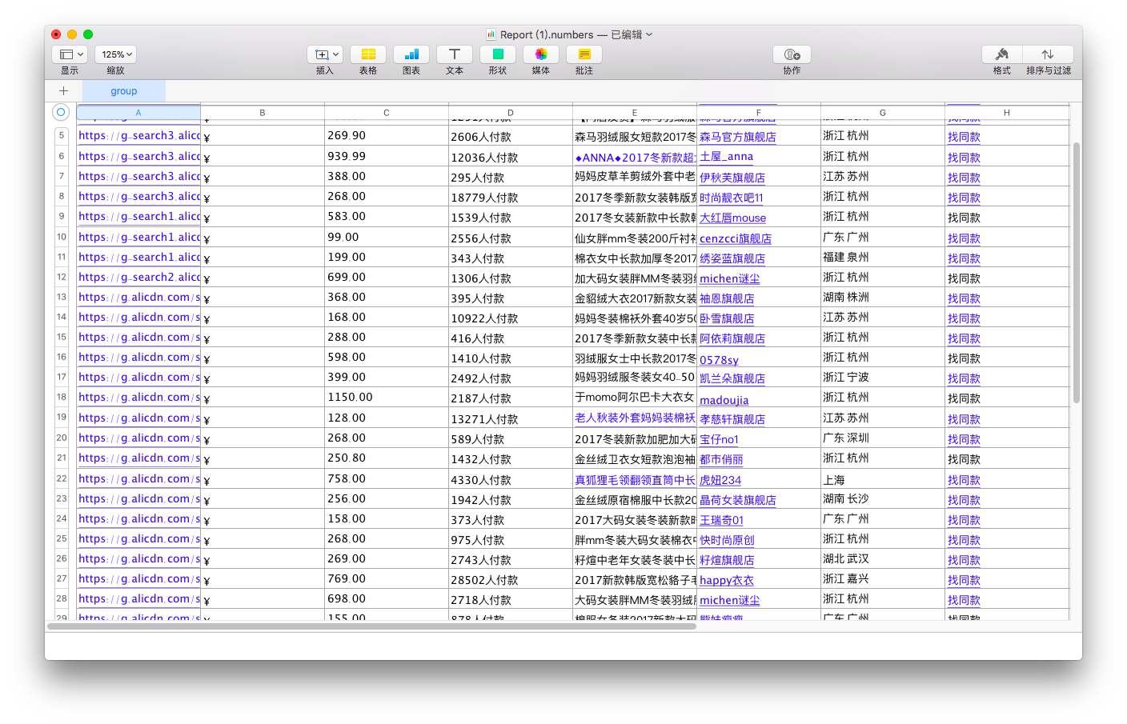This screenshot has width=1127, height=724.
Task: Click the 浙江 宁波 location cell
Action: click(883, 377)
